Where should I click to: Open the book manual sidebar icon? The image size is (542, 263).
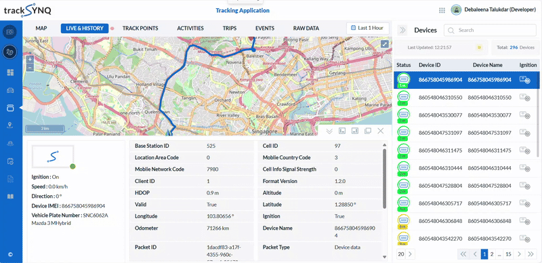tap(10, 197)
